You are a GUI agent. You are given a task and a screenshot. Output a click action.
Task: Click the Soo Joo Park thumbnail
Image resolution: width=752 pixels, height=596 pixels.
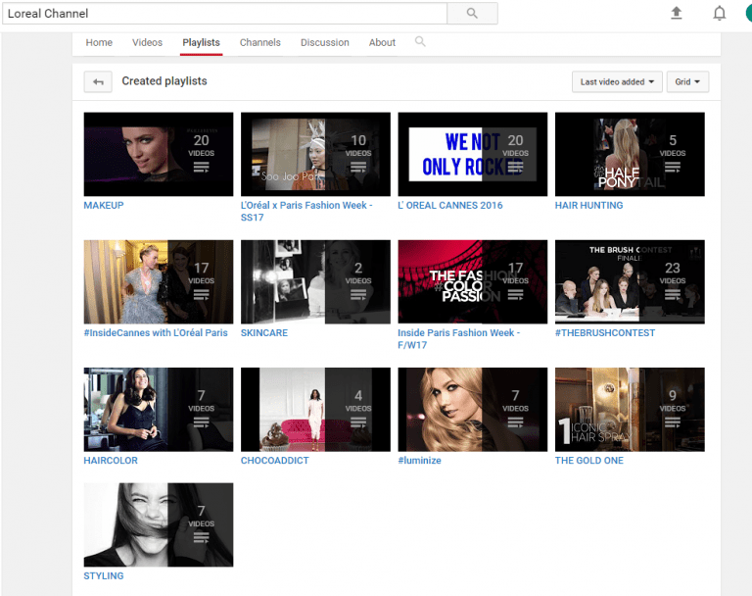pyautogui.click(x=315, y=154)
